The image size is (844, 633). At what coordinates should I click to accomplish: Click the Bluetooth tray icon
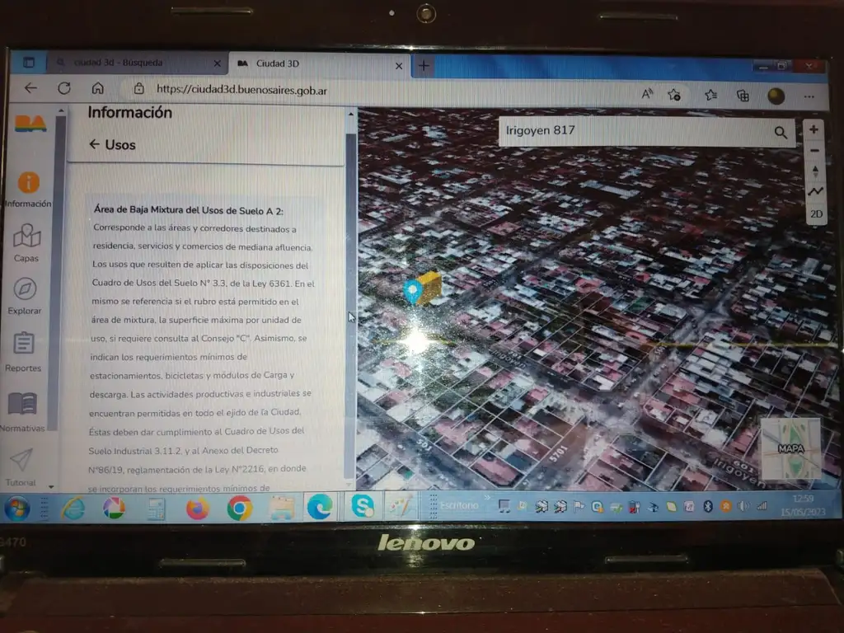click(x=708, y=507)
